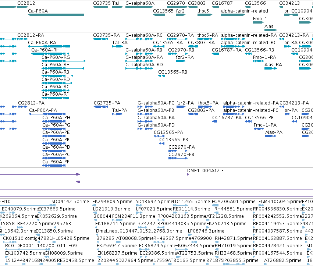Select EST SD04142.5prime
313x266 pixels.
[x=70, y=202]
